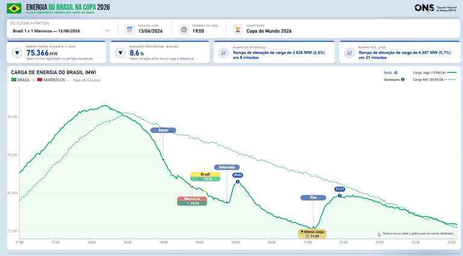Click the Copa do Mundo 2026 text

269,31
